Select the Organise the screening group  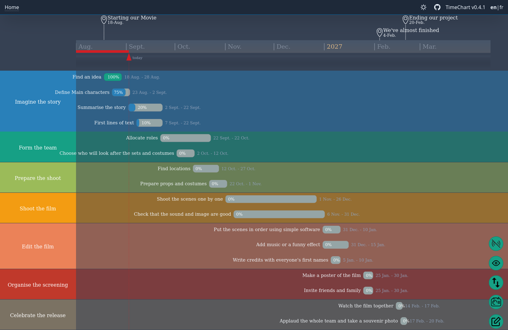click(x=38, y=284)
